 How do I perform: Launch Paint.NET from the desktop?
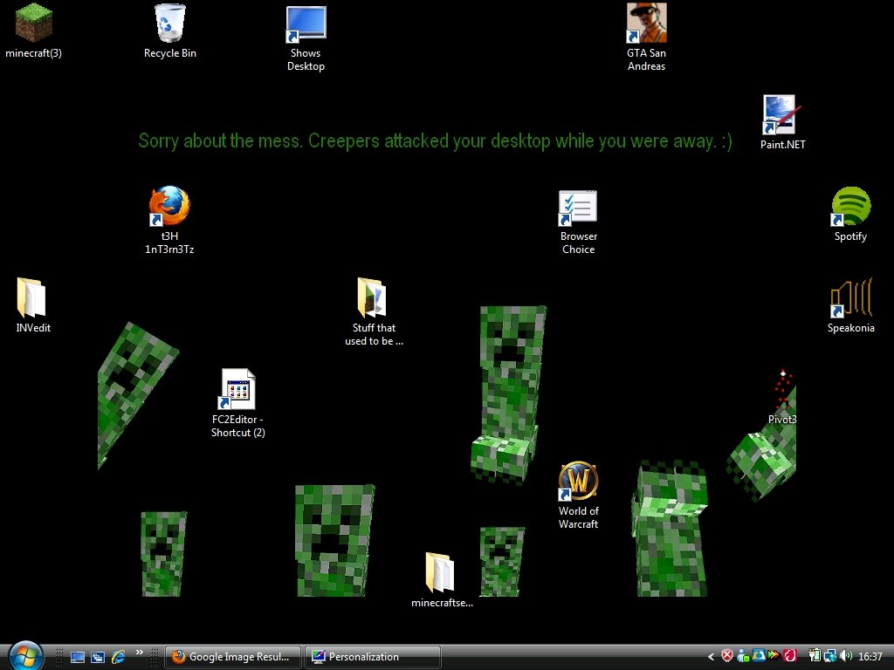[780, 113]
